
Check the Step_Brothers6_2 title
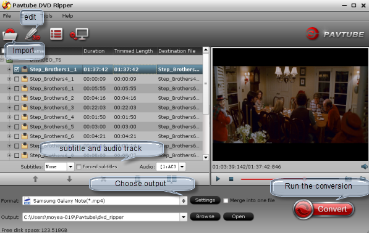[x=17, y=98]
